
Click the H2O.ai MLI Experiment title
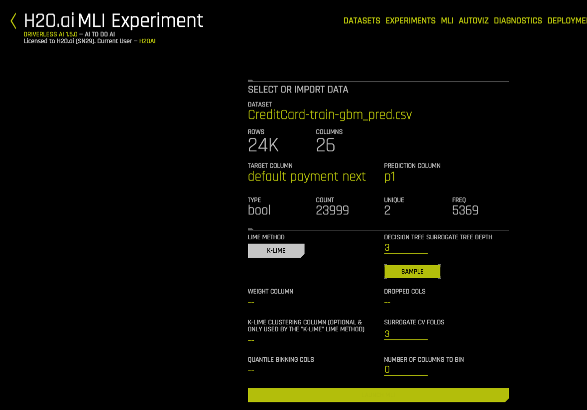point(114,21)
